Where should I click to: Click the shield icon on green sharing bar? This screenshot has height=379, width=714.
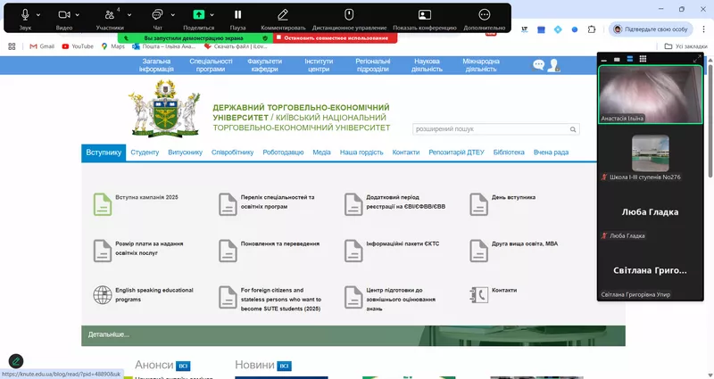[265, 38]
